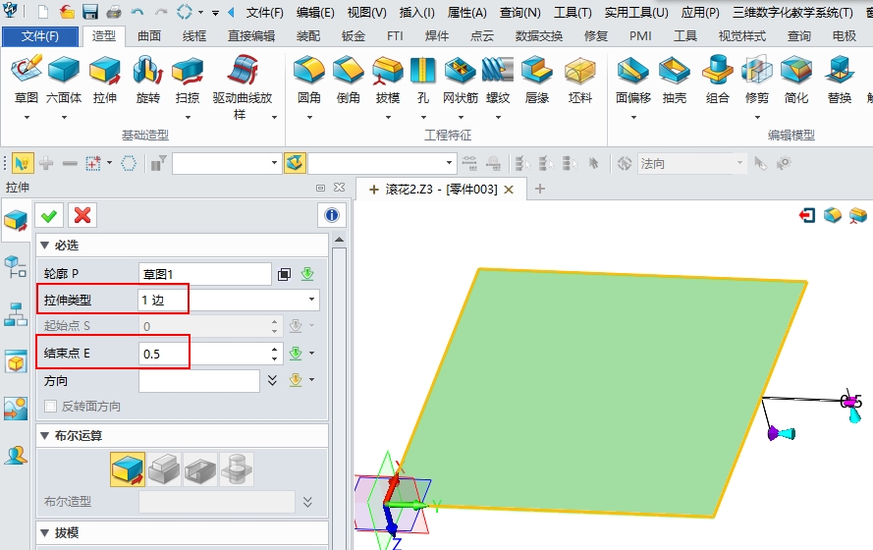
Task: Collapse the 必选 section
Action: point(45,246)
